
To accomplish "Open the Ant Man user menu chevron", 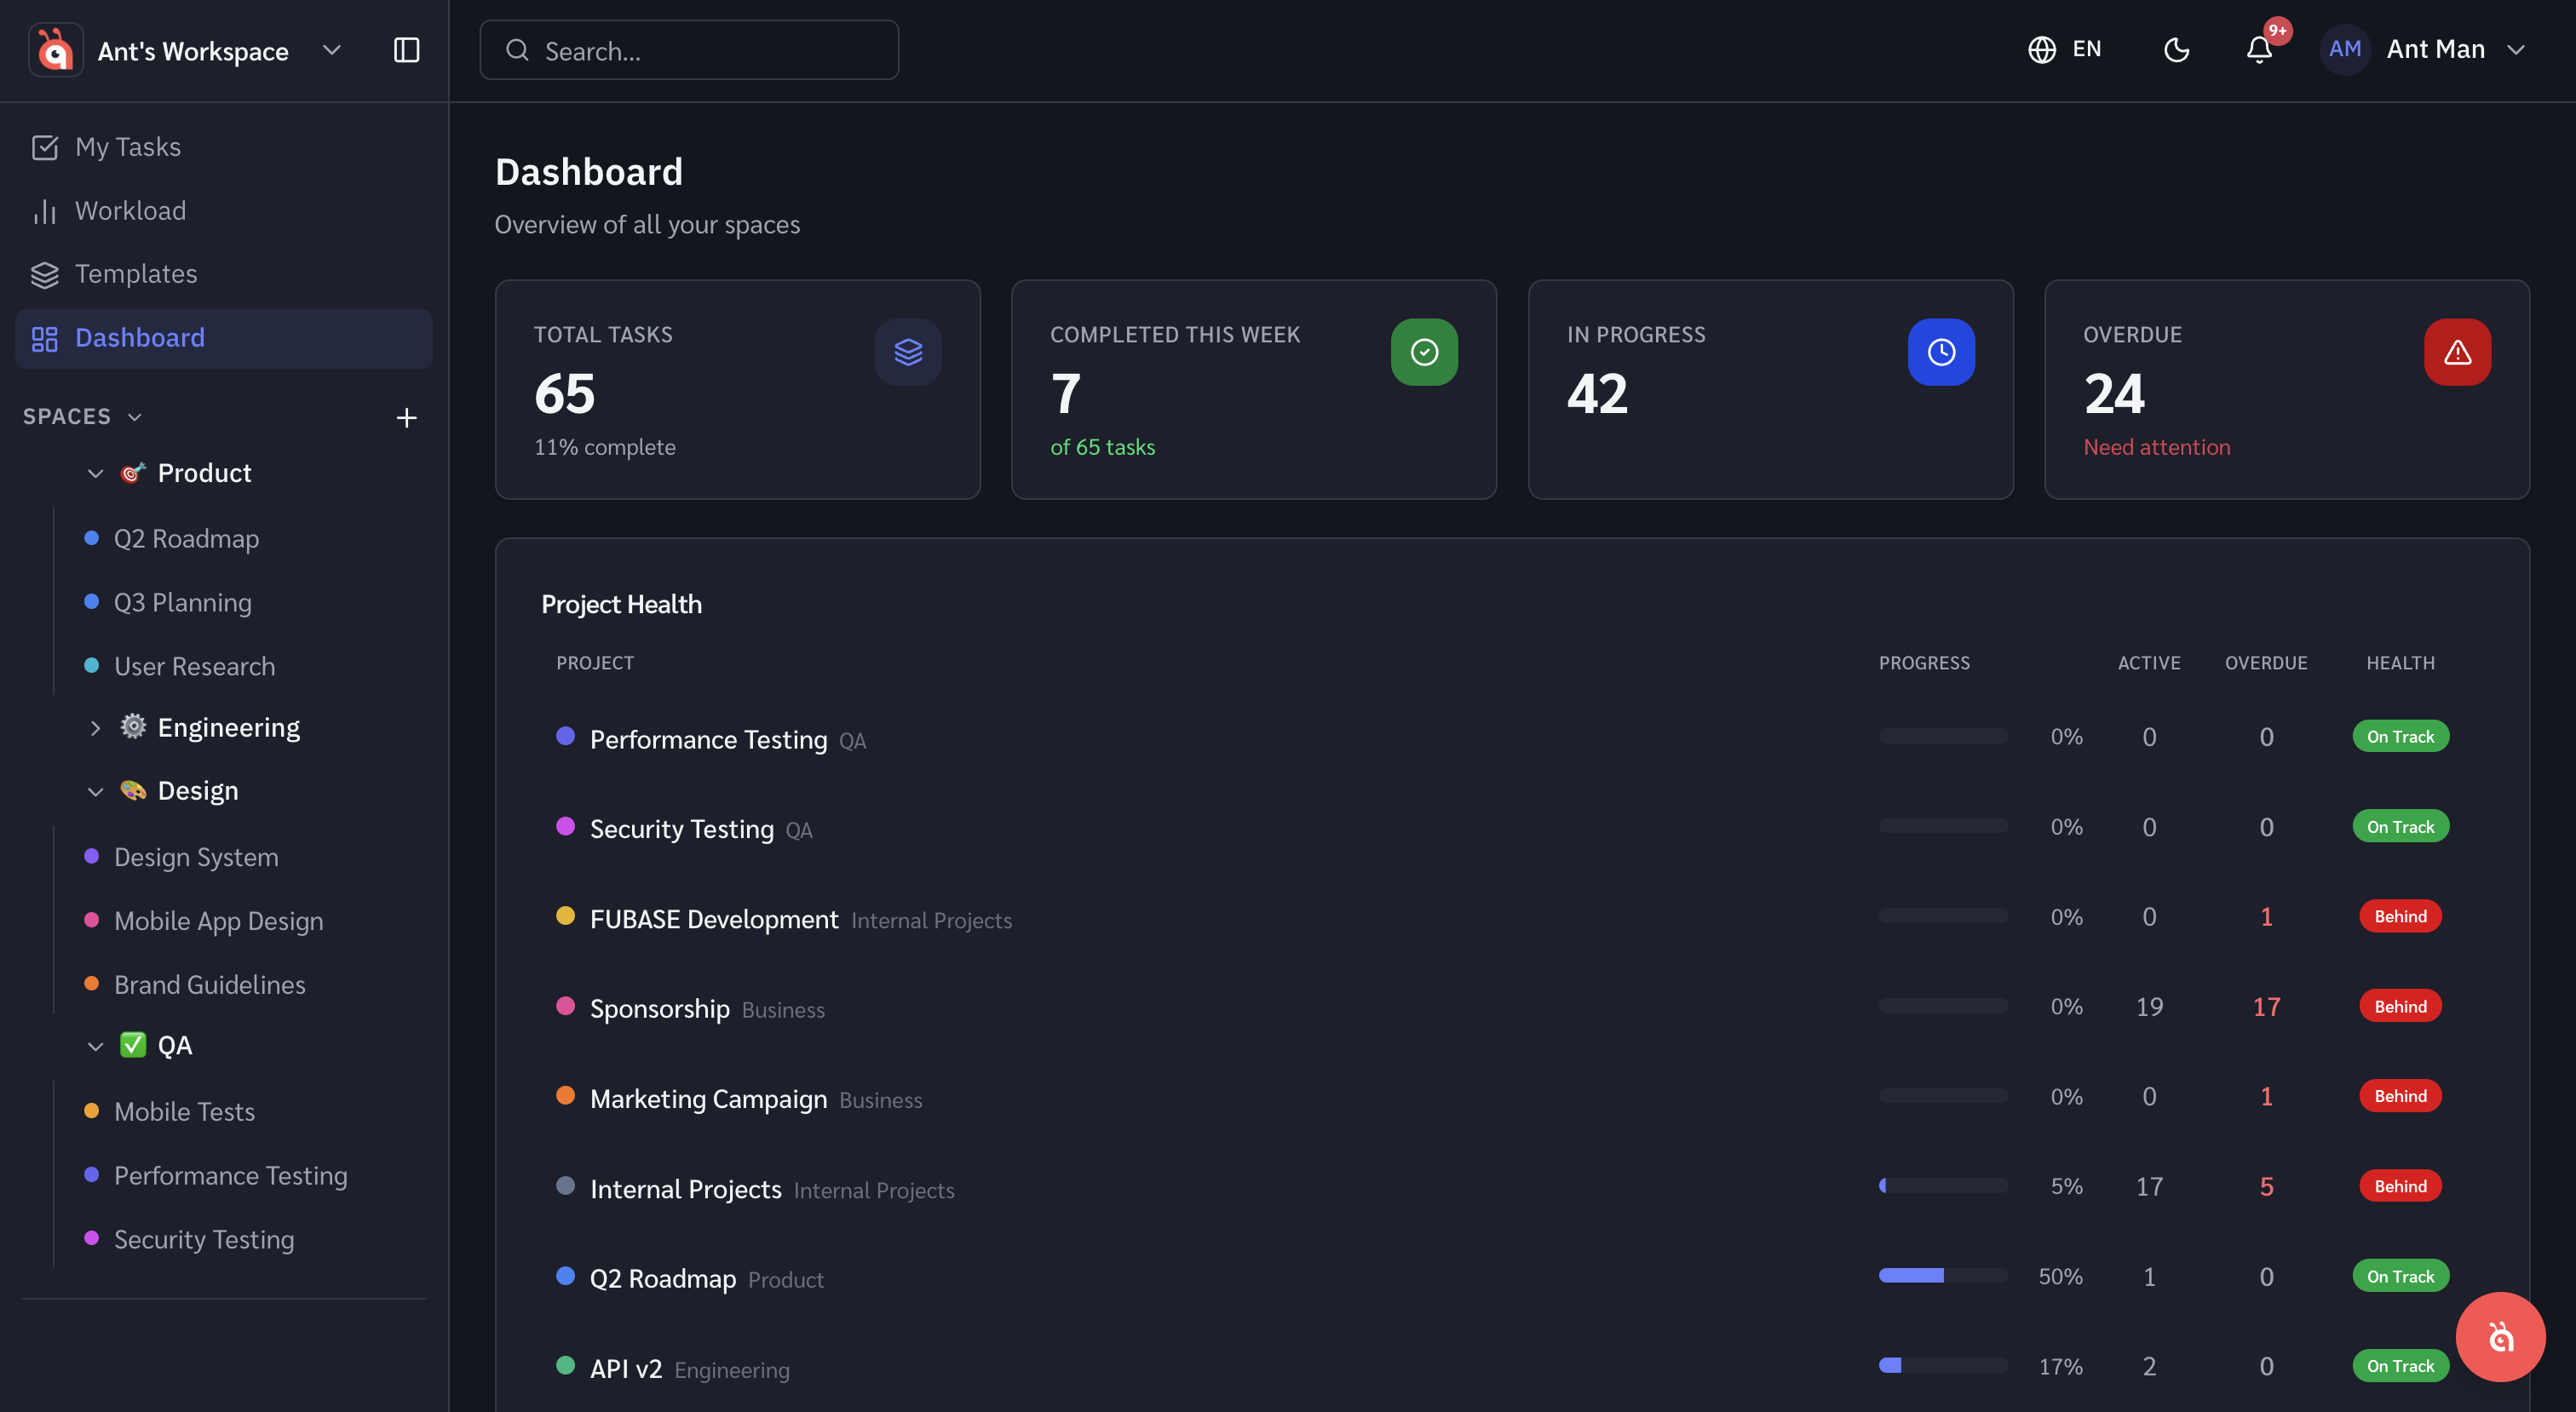I will pos(2516,50).
